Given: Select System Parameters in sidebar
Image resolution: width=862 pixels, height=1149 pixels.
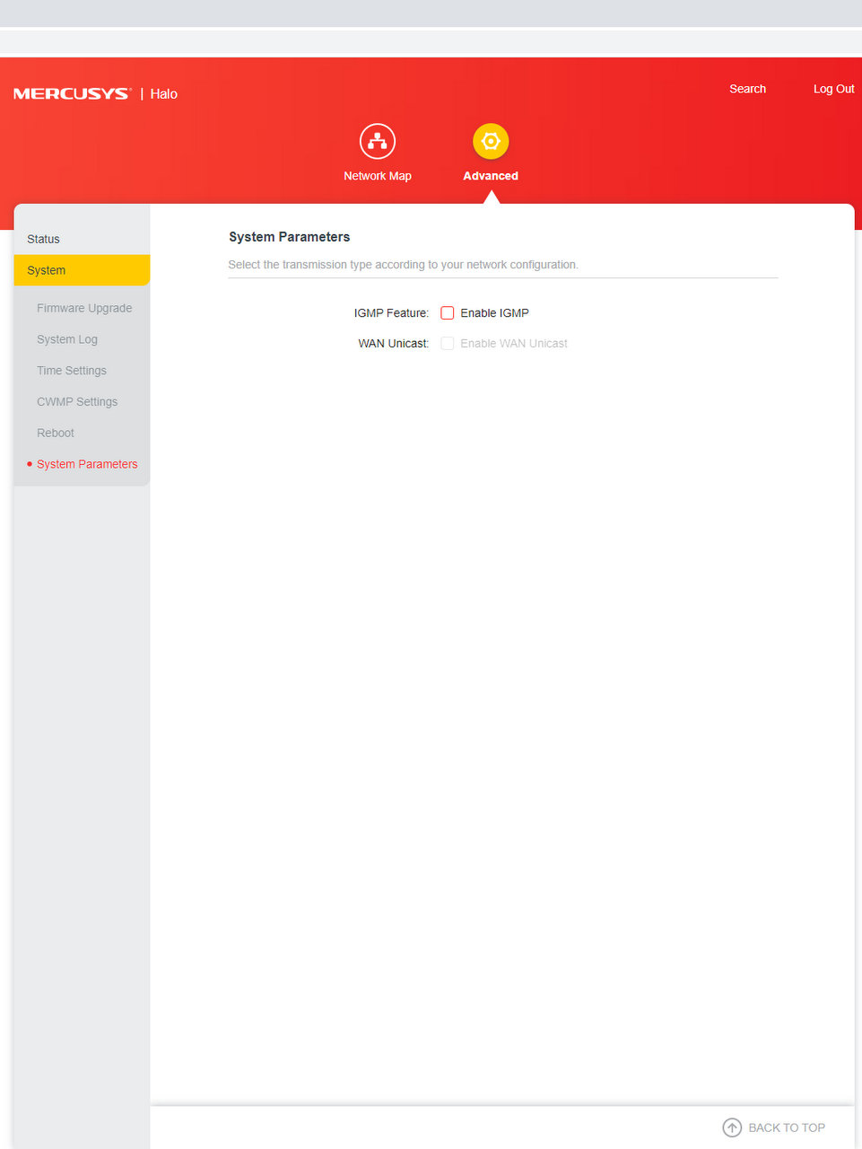Looking at the screenshot, I should (87, 464).
